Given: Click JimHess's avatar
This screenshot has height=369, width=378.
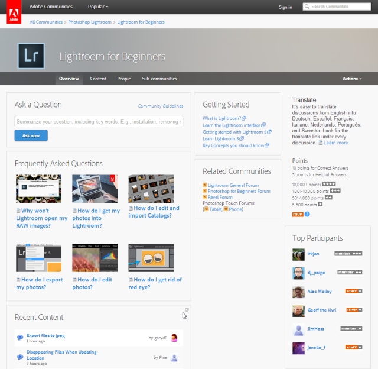Looking at the screenshot, I should click(298, 329).
